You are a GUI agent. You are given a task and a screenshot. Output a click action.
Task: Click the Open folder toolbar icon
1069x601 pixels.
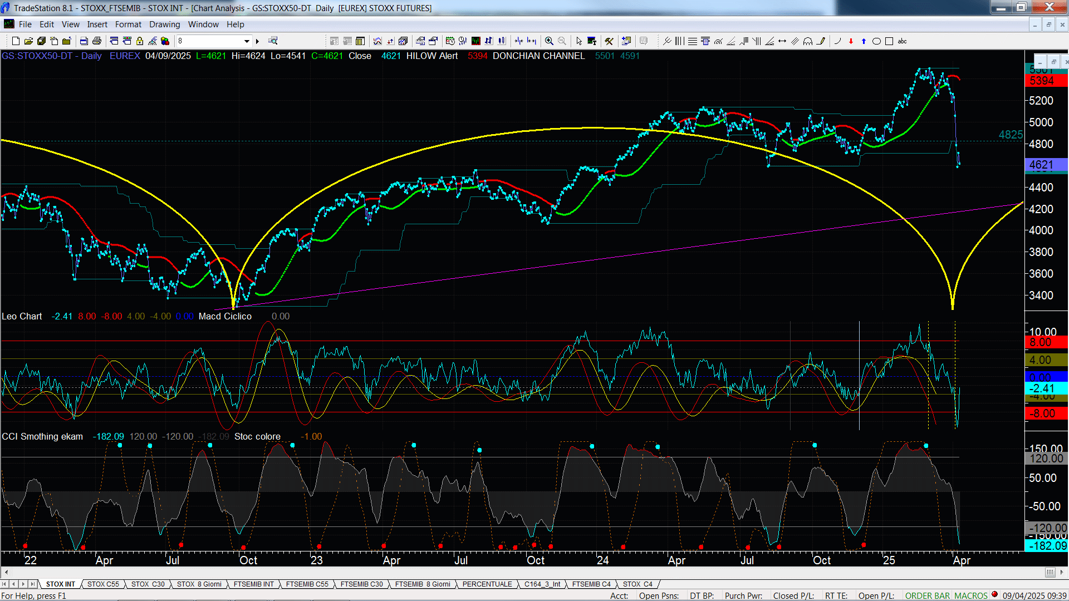tap(28, 41)
